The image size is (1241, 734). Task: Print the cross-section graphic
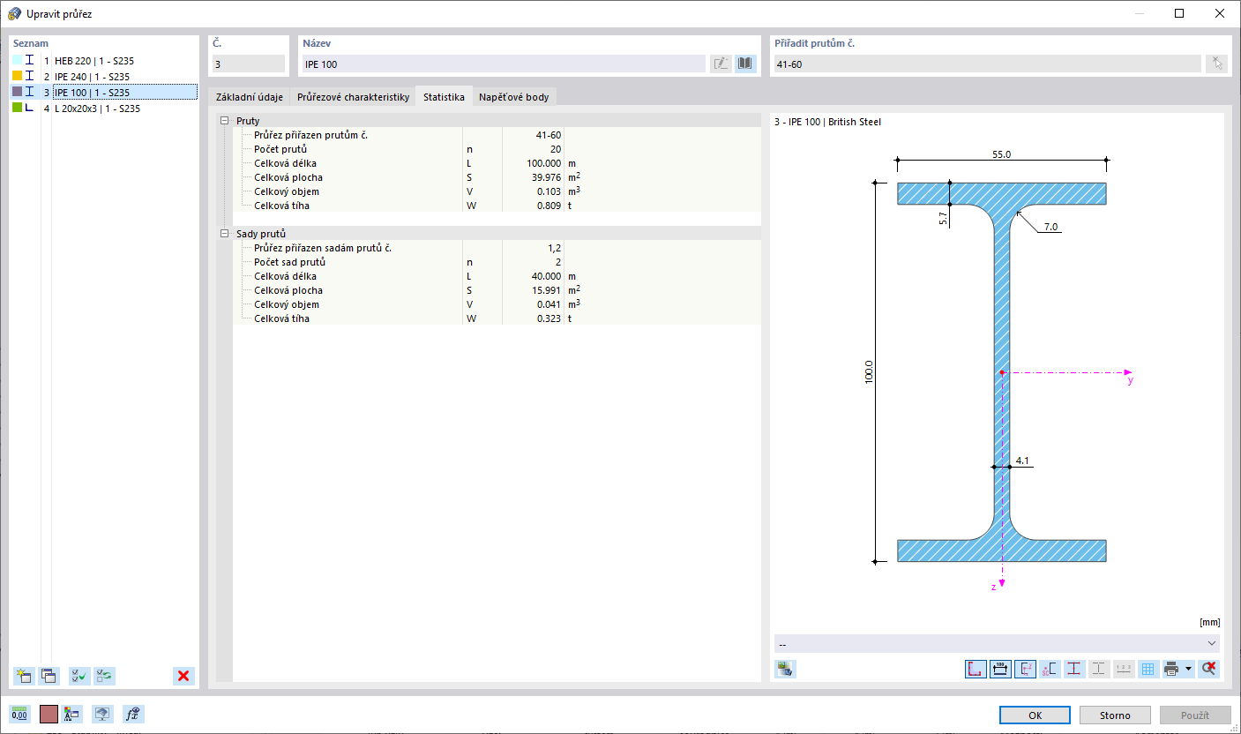1171,669
